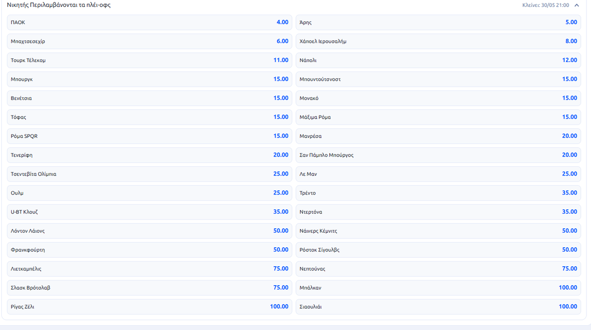Select Σλασκ Βρότσλαβ at 75.00

[x=150, y=287]
